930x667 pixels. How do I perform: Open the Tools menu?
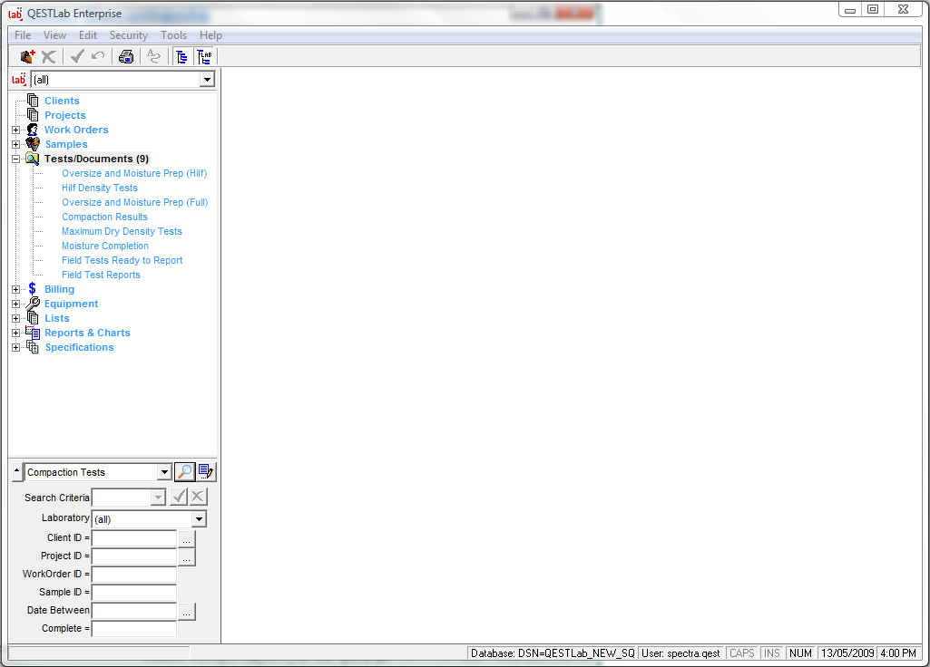pos(173,35)
